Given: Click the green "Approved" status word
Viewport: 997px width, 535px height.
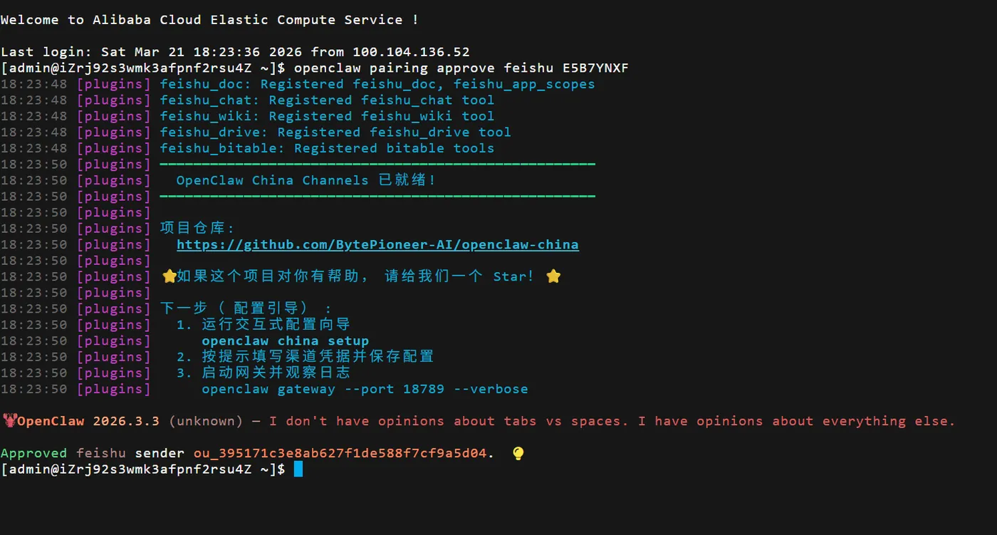Looking at the screenshot, I should click(33, 453).
